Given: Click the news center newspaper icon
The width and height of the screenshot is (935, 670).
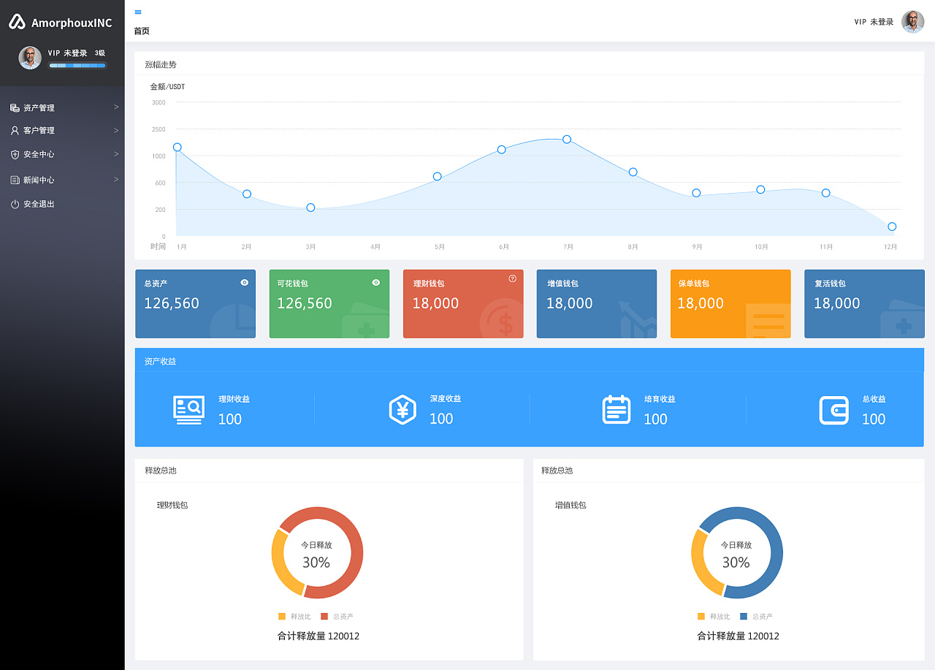Looking at the screenshot, I should 15,180.
